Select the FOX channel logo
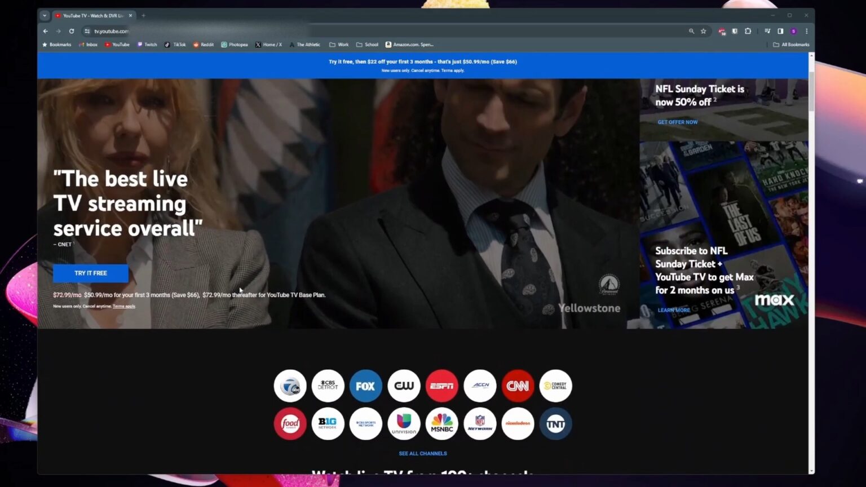Screen dimensions: 866x487 [365, 386]
